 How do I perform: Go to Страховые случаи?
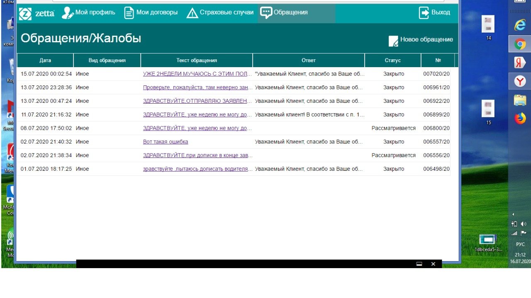pyautogui.click(x=220, y=12)
